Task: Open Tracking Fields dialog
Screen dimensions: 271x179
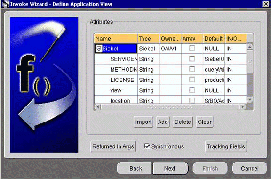Action: (x=226, y=146)
